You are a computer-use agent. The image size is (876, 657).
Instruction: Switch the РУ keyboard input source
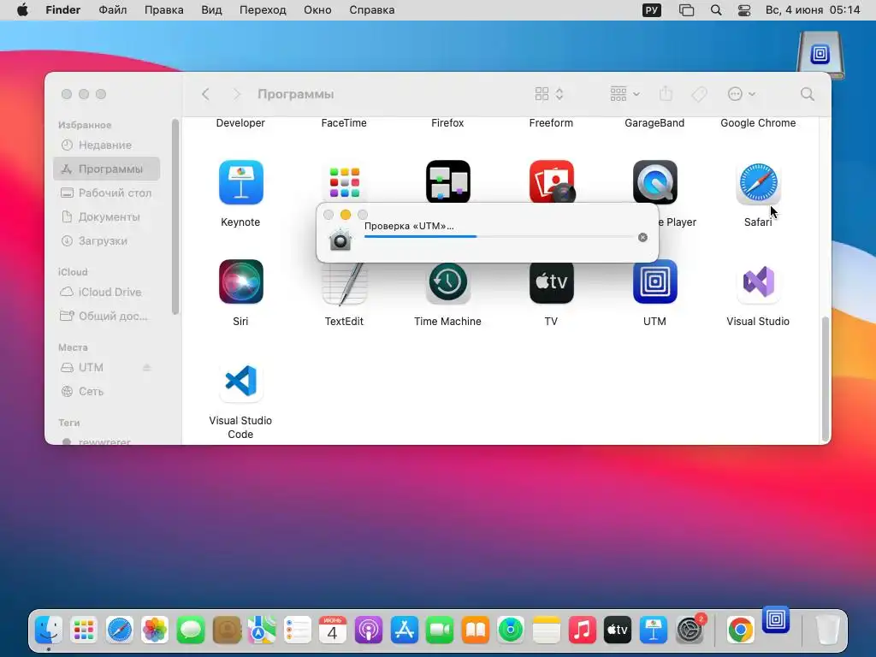tap(651, 10)
